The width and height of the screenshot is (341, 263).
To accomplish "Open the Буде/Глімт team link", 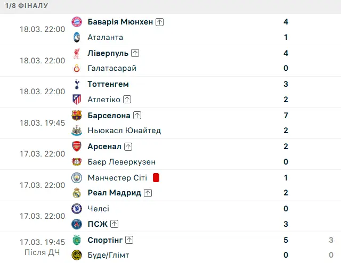I will coord(108,255).
